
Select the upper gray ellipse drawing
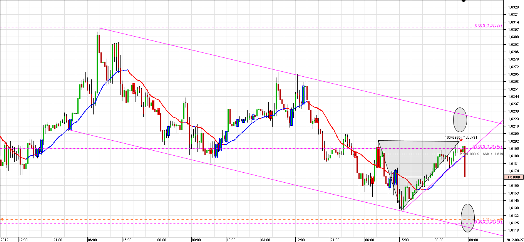460,119
